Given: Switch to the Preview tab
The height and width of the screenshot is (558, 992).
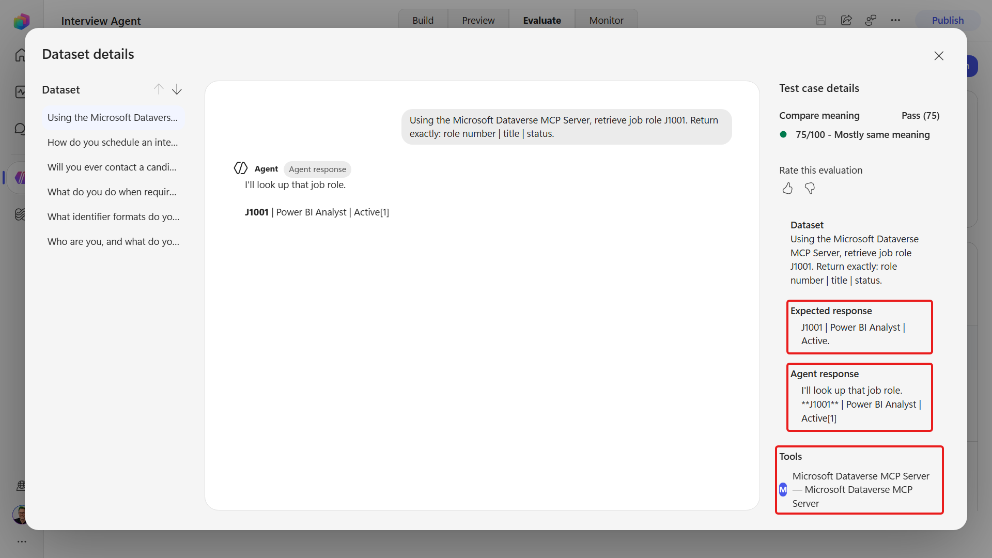Looking at the screenshot, I should pos(478,20).
